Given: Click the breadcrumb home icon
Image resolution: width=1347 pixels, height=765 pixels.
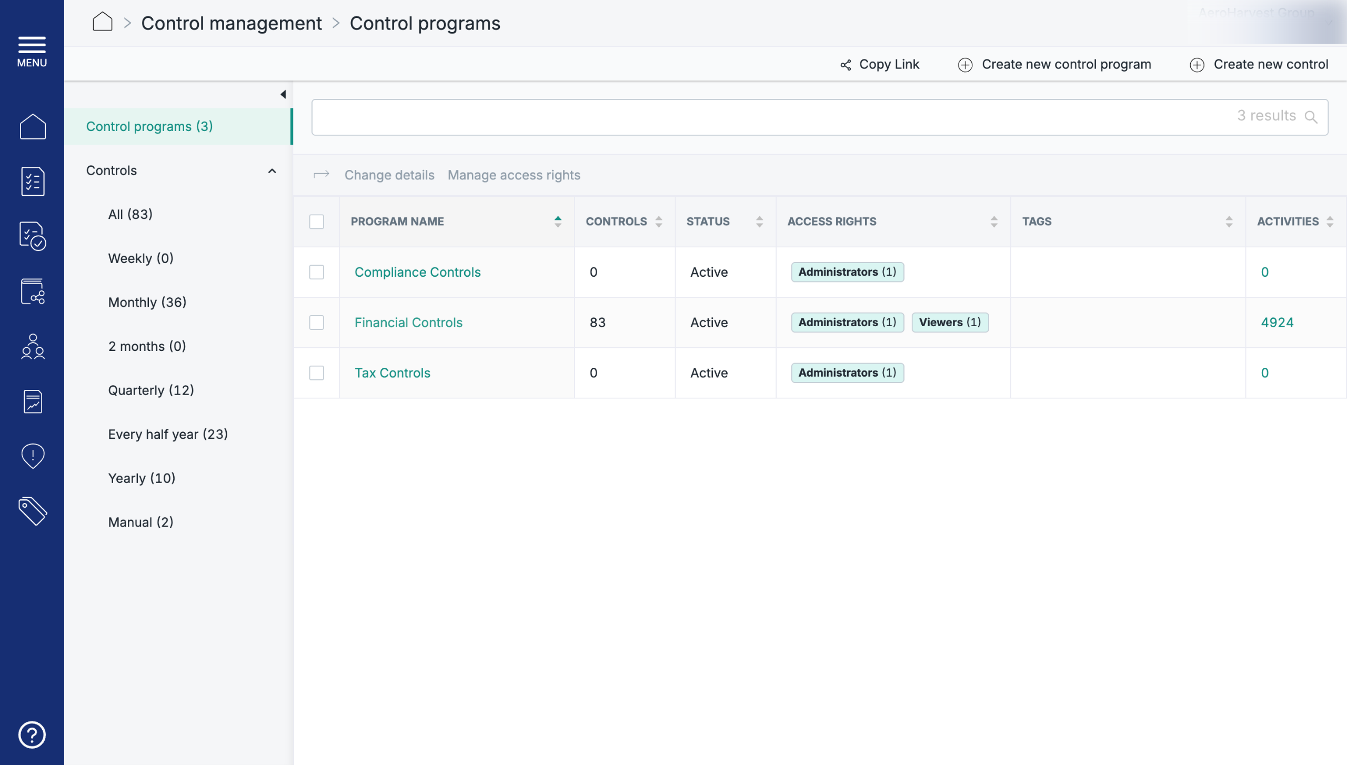Looking at the screenshot, I should [103, 23].
